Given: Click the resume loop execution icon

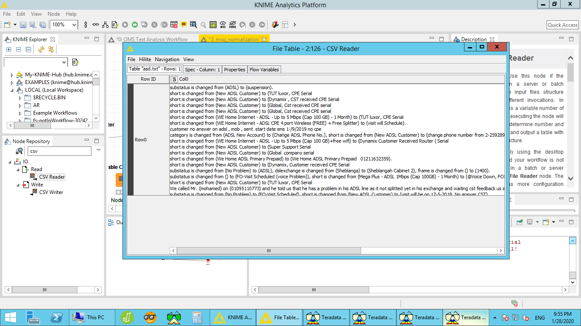Looking at the screenshot, I should point(262,25).
